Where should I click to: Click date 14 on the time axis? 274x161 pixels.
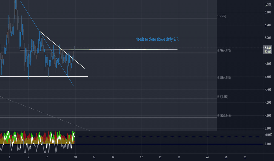pyautogui.click(x=113, y=157)
